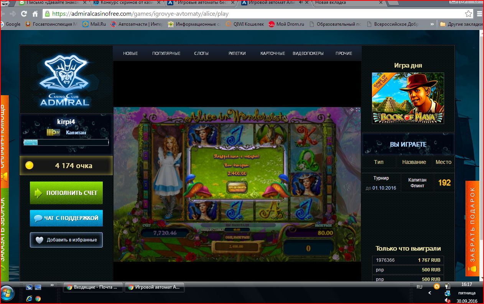Open the Всероссийское Добр bookmark
Screen dimensions: 484x304
pyautogui.click(x=393, y=24)
